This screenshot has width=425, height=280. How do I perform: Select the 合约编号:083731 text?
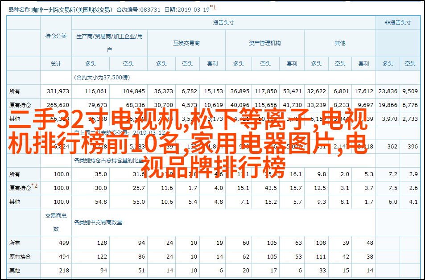pos(139,10)
